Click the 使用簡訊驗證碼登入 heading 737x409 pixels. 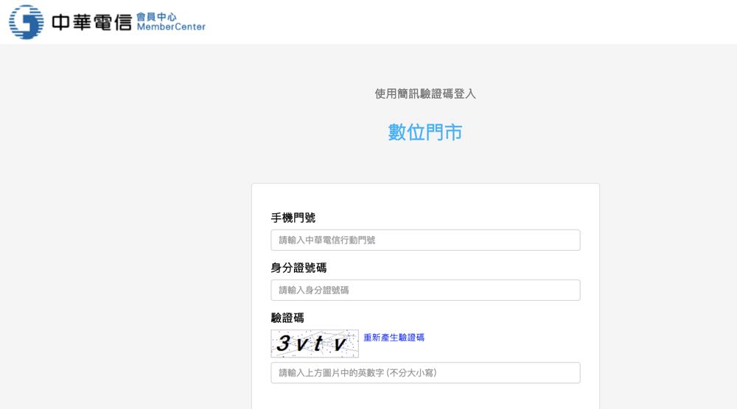pos(425,93)
